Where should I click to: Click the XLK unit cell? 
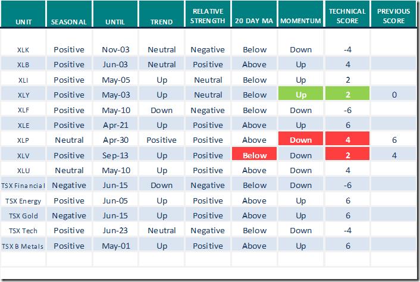point(23,50)
